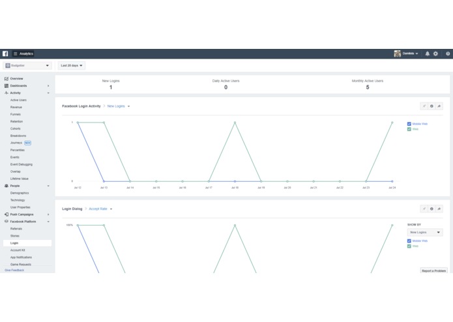This screenshot has height=322, width=453.
Task: Pin the Facebook Login Activity chart
Action: (x=424, y=106)
